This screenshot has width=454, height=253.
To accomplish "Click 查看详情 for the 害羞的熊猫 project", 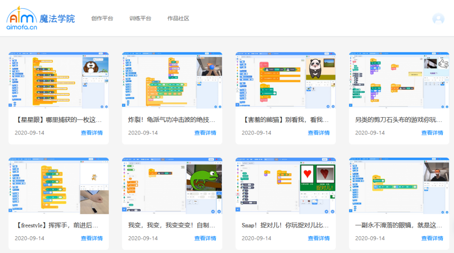I will coord(319,133).
